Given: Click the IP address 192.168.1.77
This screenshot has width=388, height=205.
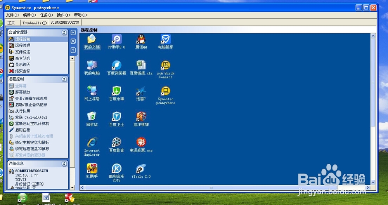Looking at the screenshot, I should point(26,175).
